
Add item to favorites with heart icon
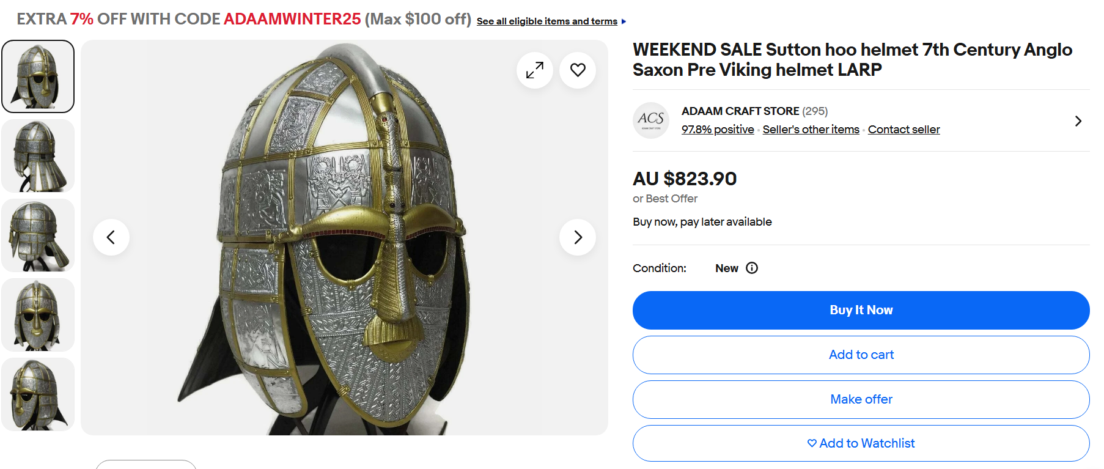(578, 70)
